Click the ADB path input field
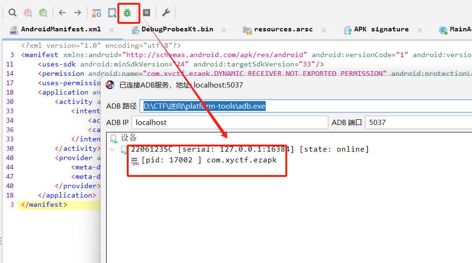Viewport: 472px width, 263px height. [304, 106]
